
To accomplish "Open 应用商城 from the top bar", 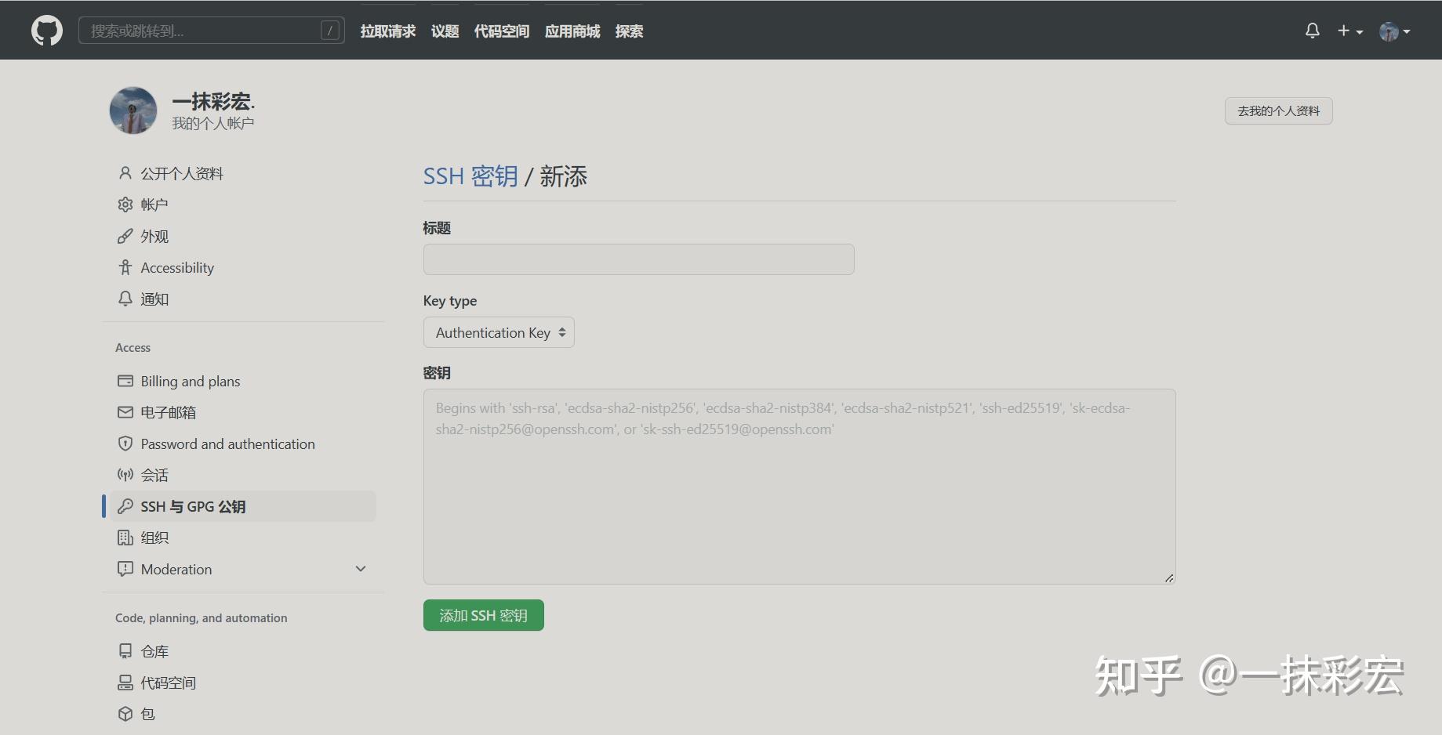I will pos(572,31).
